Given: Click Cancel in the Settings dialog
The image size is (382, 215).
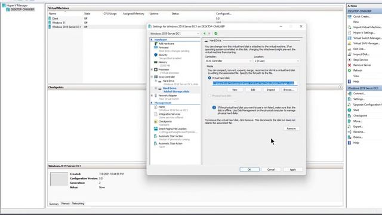Looking at the screenshot, I should (x=271, y=170).
